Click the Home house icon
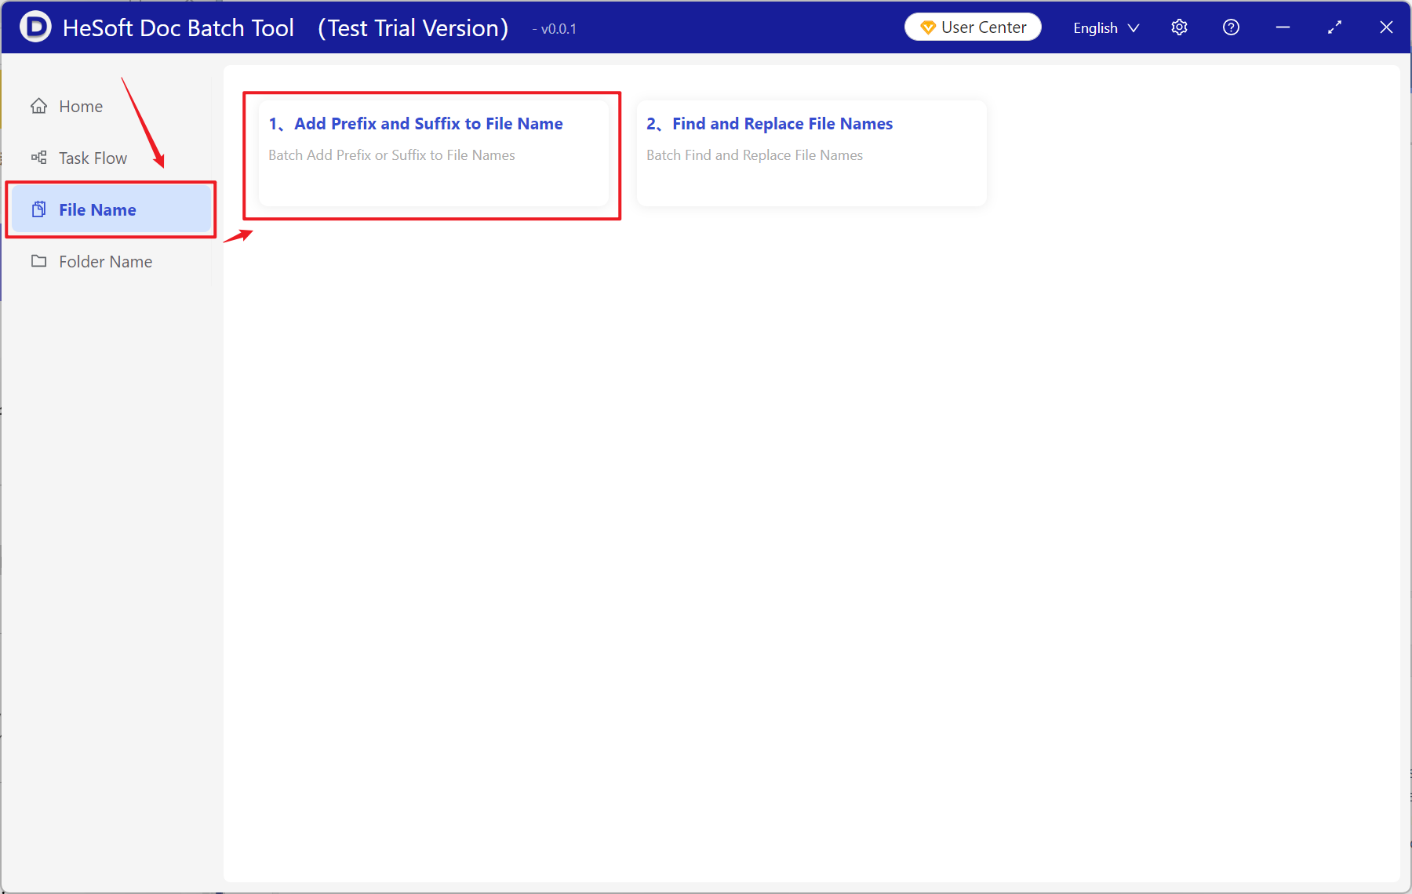 coord(38,106)
